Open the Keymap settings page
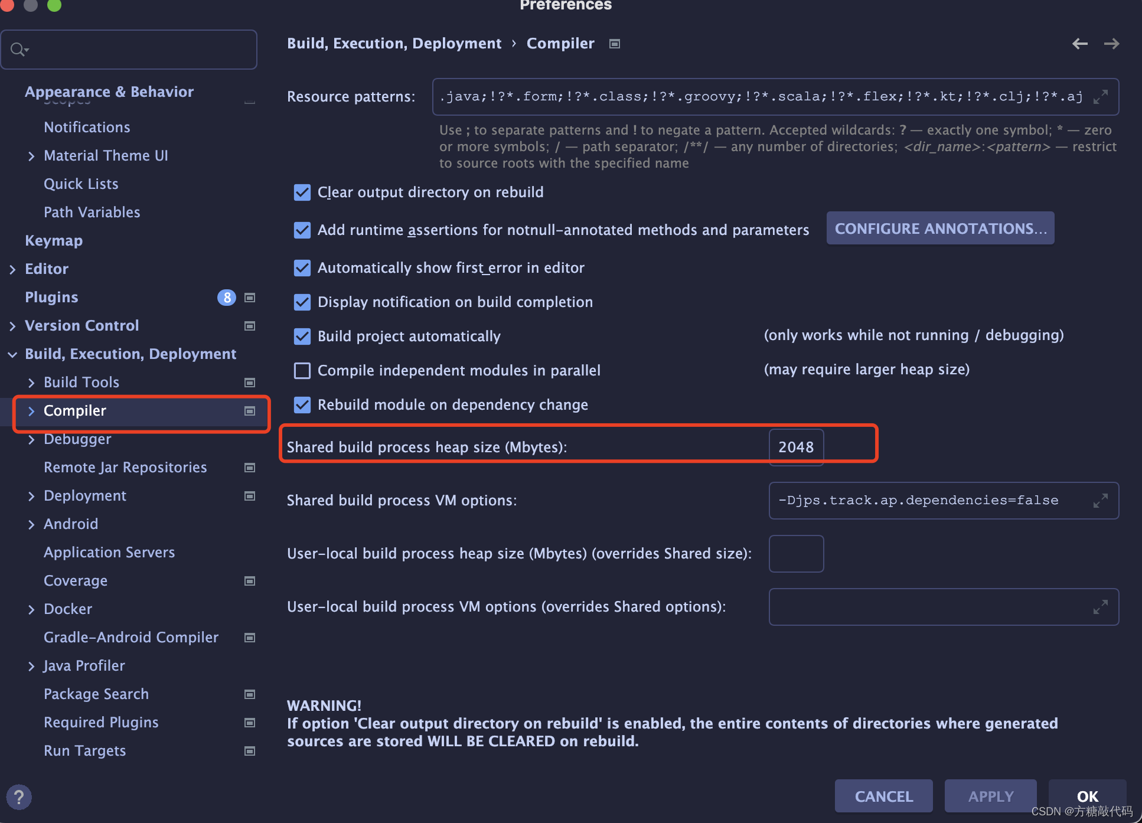The width and height of the screenshot is (1142, 823). (x=54, y=241)
